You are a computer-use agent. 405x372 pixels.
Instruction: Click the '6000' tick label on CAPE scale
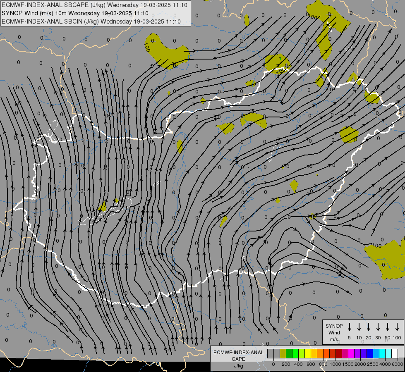(x=398, y=364)
